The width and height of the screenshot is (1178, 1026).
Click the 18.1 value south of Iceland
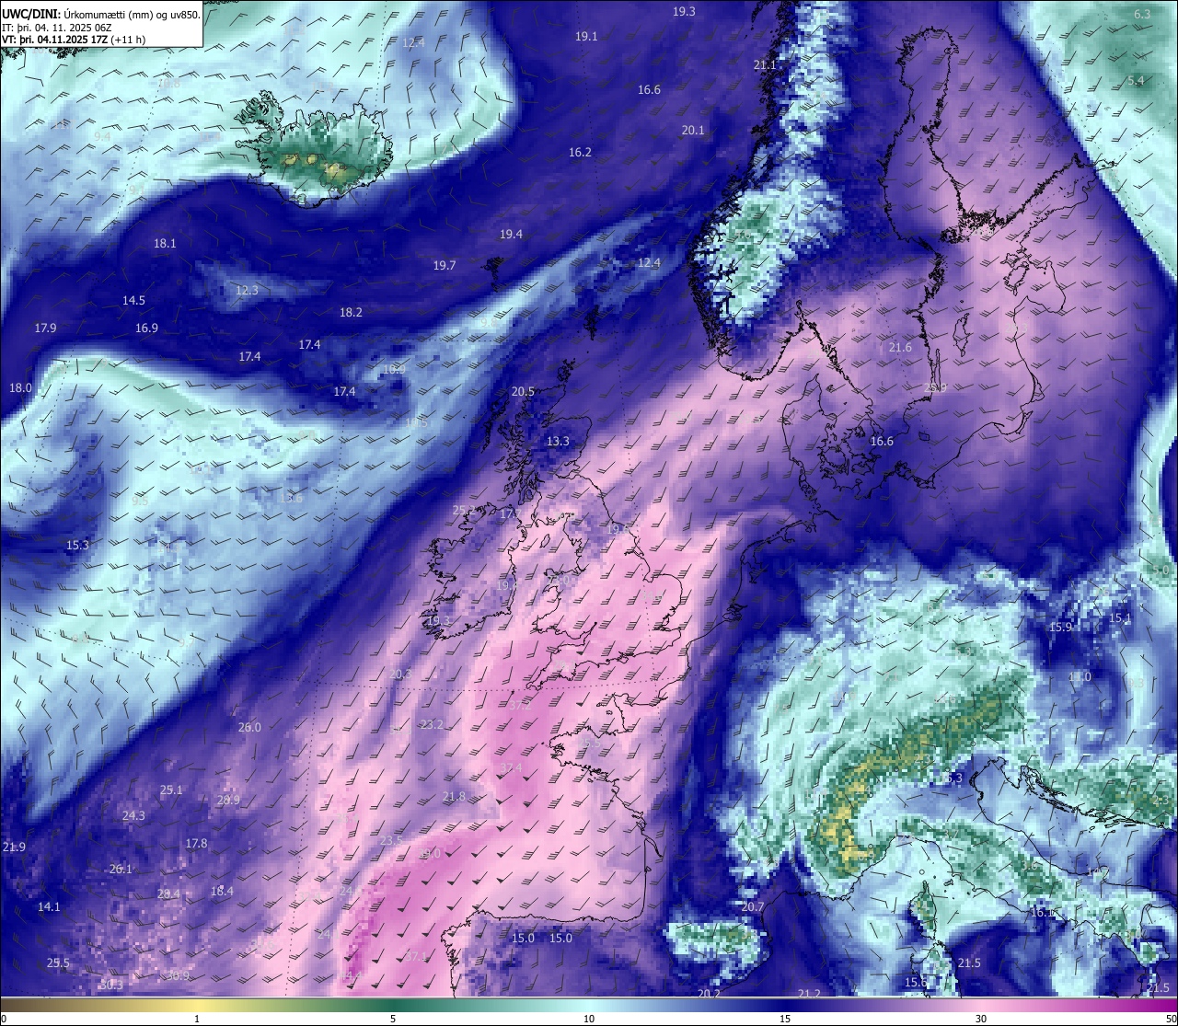click(165, 243)
